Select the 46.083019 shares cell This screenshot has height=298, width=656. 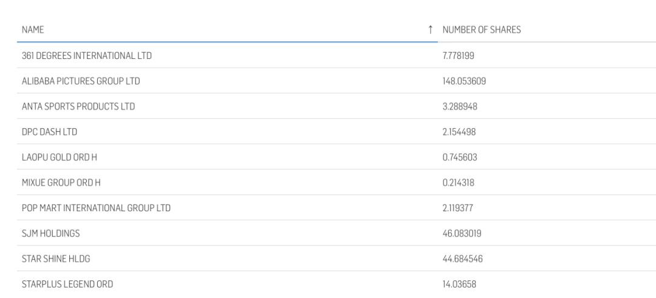tap(463, 233)
